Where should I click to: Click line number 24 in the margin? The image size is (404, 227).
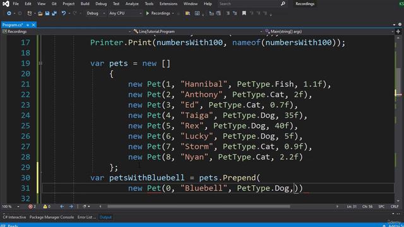(x=25, y=115)
